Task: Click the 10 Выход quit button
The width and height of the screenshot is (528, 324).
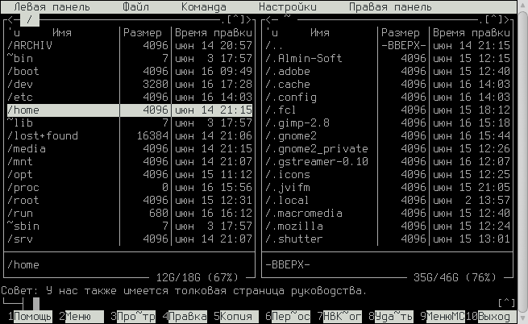Action: [x=491, y=317]
